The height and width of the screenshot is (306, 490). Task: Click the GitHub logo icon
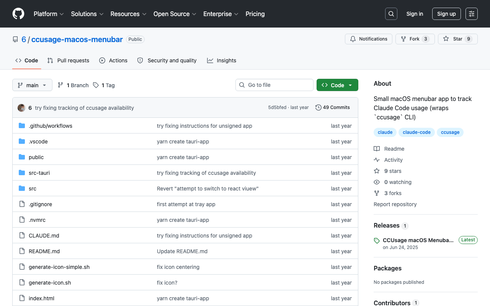point(18,14)
